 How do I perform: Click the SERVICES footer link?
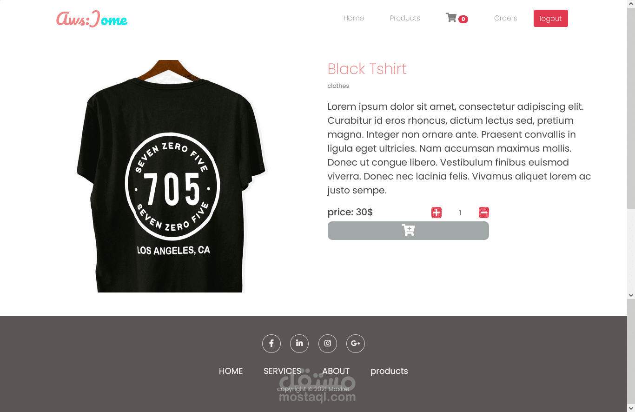point(283,371)
